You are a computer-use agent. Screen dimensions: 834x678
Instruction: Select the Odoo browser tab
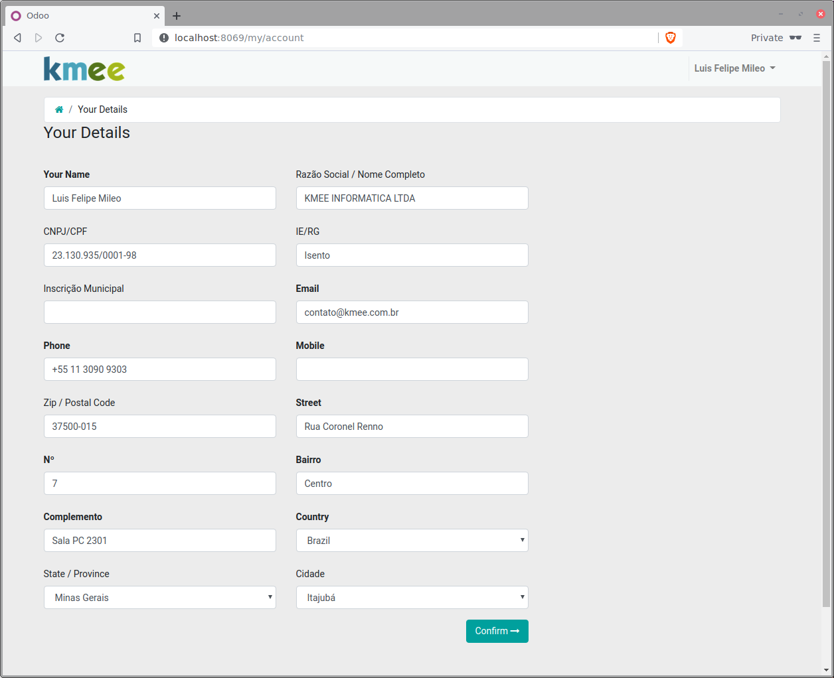[85, 16]
